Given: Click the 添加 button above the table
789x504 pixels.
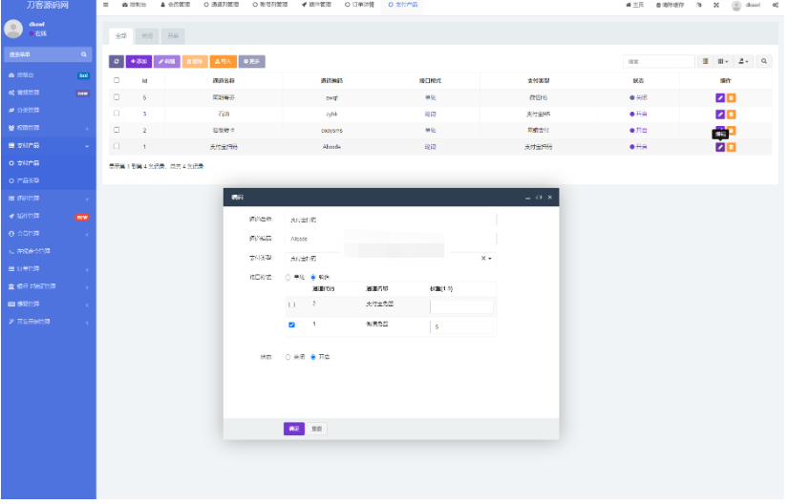Looking at the screenshot, I should 139,61.
